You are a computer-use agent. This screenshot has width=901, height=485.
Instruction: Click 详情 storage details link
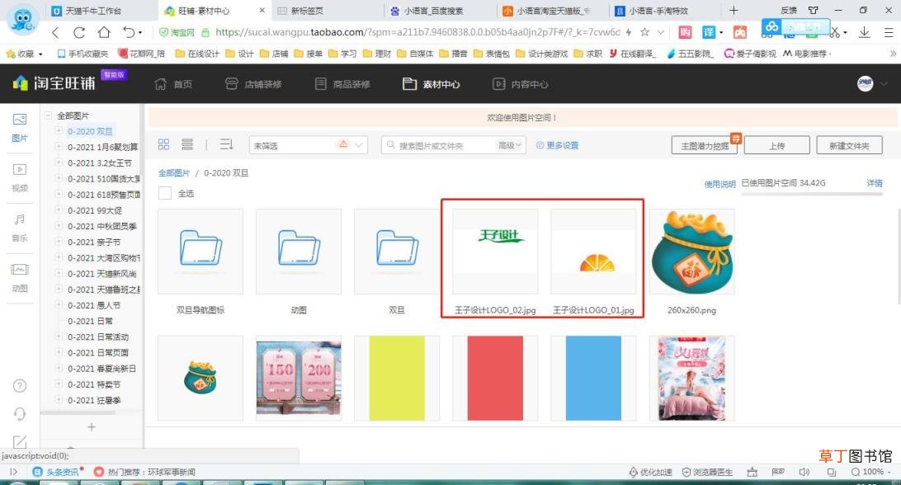[x=875, y=183]
